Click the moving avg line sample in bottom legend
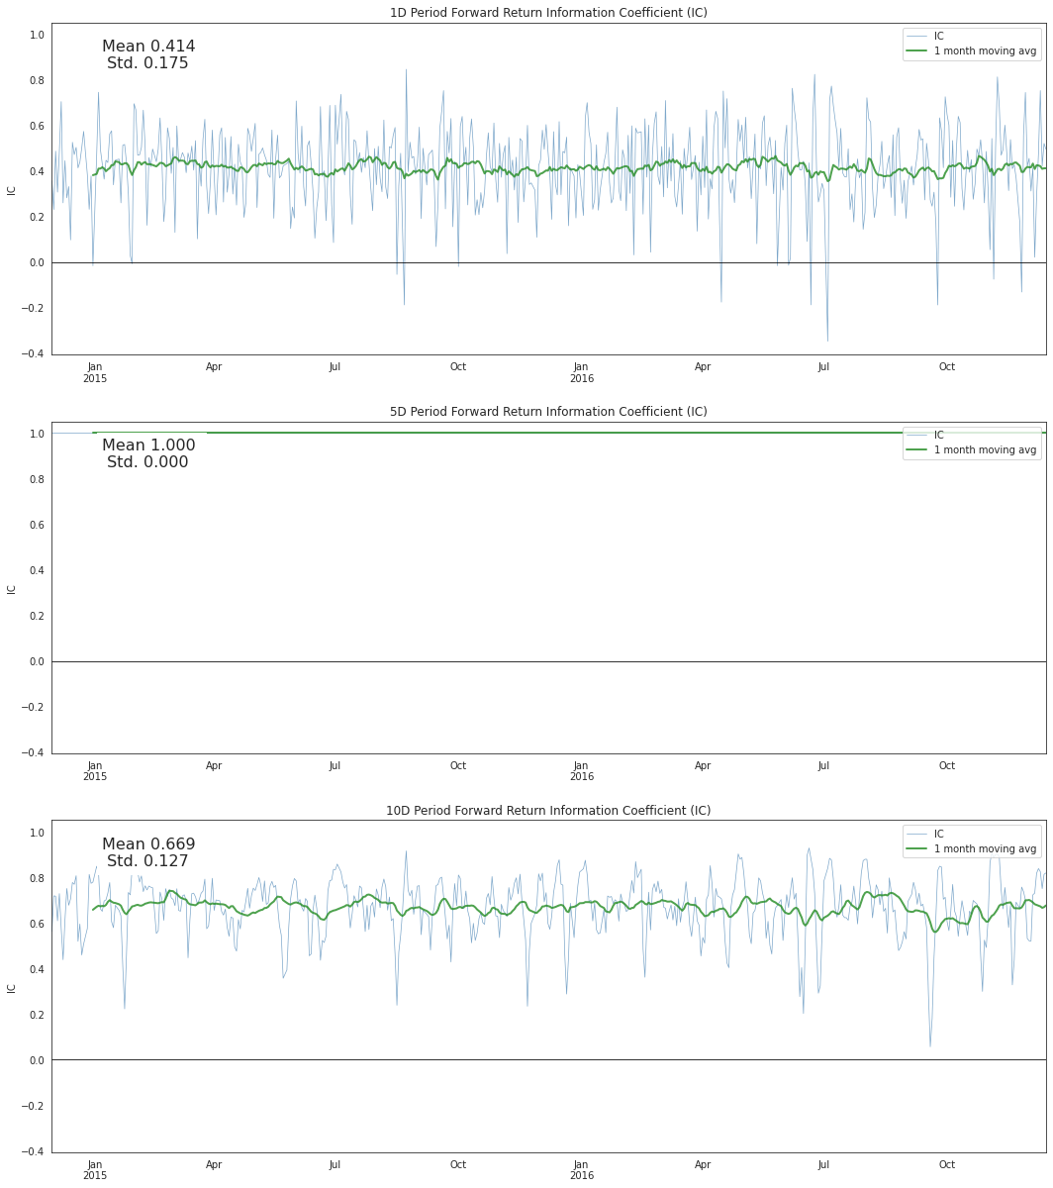The width and height of the screenshot is (1053, 1188). (x=918, y=847)
